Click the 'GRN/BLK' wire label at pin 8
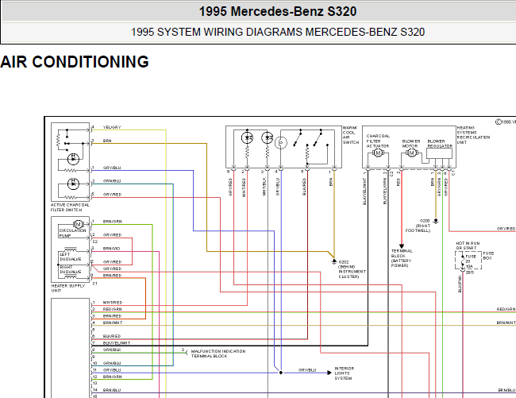Screen dimensions: 516x398 112,350
